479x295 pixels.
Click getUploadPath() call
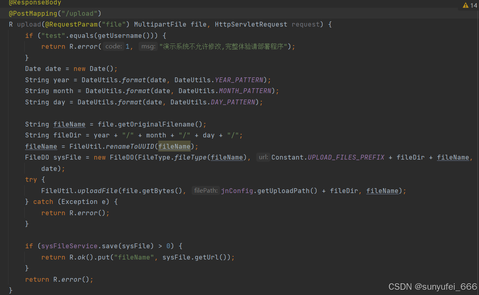point(287,191)
